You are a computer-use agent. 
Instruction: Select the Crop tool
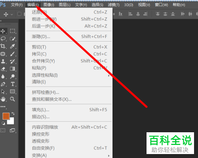[3, 46]
